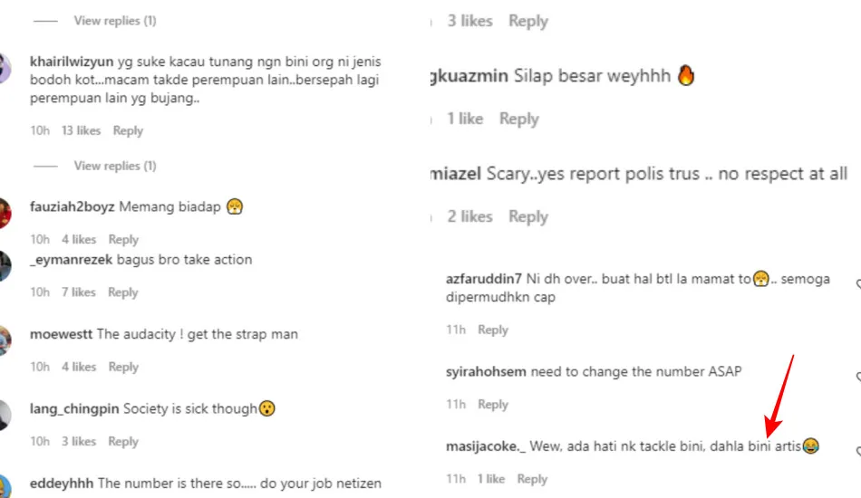Open khairilwizyun's profile avatar
This screenshot has width=861, height=498.
pyautogui.click(x=5, y=69)
